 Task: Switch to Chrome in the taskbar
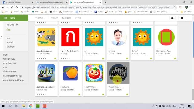31,106
